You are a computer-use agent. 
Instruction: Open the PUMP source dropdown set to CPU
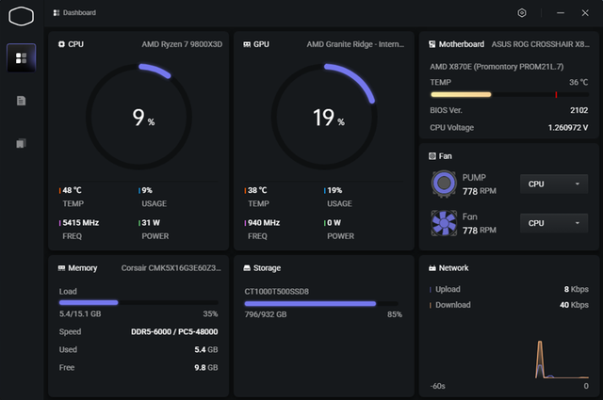click(x=555, y=184)
